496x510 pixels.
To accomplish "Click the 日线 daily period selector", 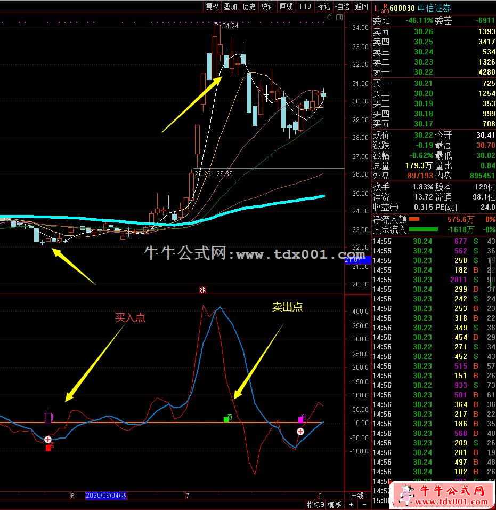I will click(357, 496).
